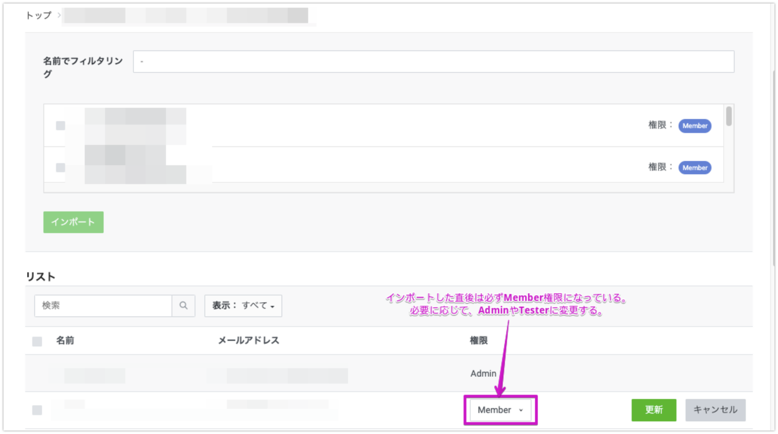778x434 pixels.
Task: Expand the role options for the bottom user
Action: (500, 410)
